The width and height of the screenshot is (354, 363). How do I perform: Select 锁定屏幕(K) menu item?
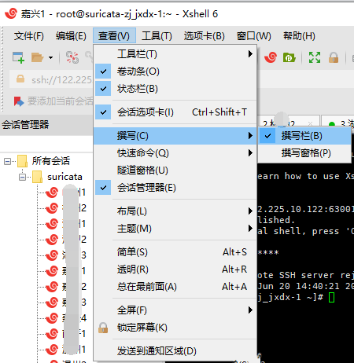pyautogui.click(x=175, y=328)
